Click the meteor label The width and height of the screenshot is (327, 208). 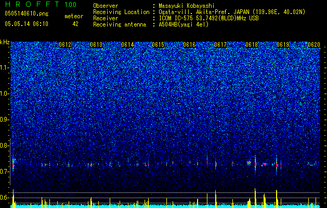74,16
